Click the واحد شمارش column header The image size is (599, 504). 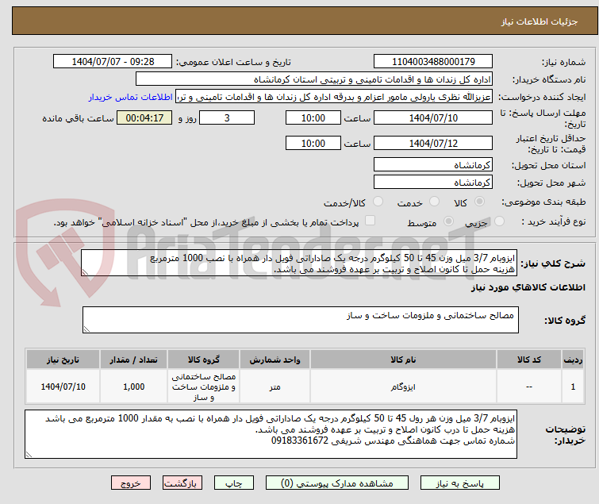(275, 360)
